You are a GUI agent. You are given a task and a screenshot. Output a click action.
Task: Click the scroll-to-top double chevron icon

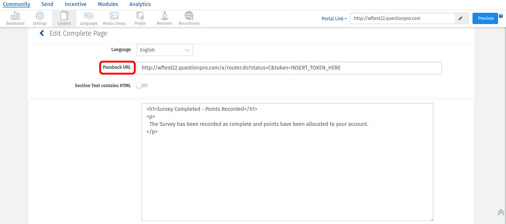(501, 212)
